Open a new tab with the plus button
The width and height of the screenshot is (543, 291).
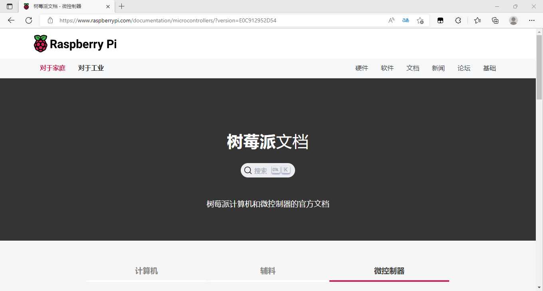(122, 6)
